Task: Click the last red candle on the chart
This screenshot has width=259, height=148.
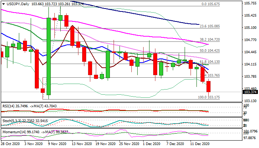Action: [x=209, y=87]
